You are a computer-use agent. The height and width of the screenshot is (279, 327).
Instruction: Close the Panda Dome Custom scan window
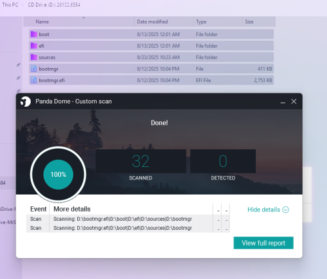(294, 102)
